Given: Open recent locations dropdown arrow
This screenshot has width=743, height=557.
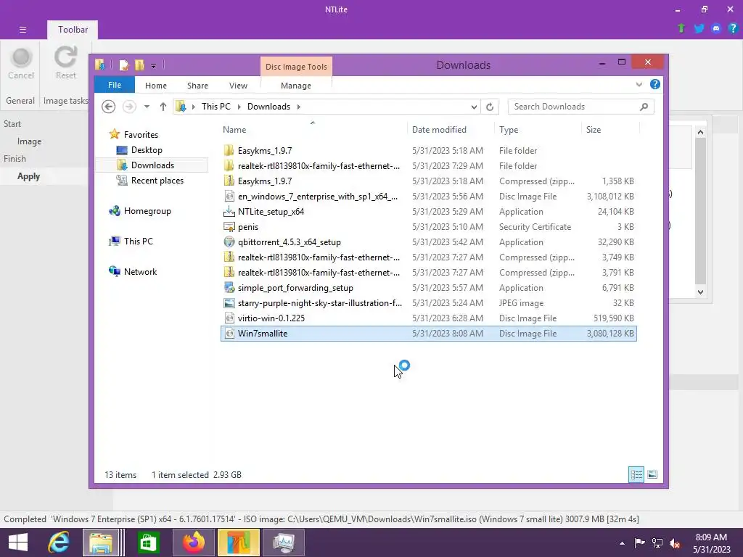Looking at the screenshot, I should coord(147,107).
